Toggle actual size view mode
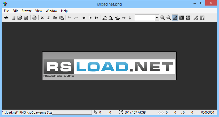Screen dimensions: 219x117 tap(182, 18)
